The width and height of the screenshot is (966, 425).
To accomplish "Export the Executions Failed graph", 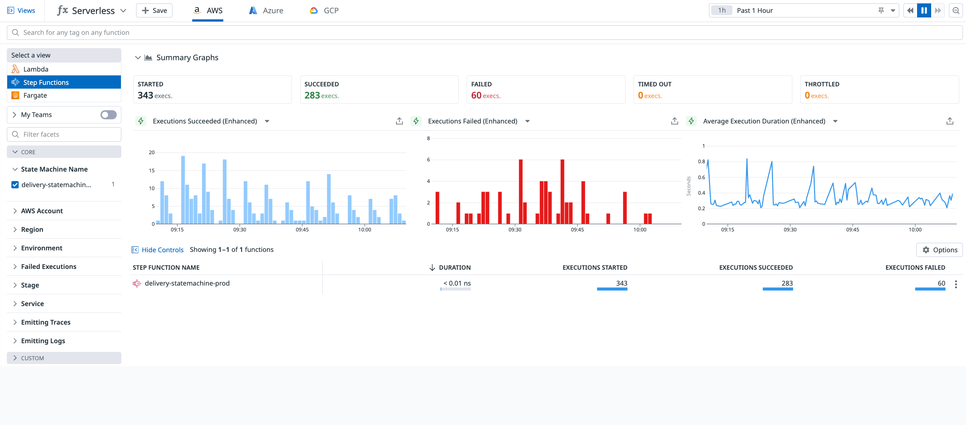I will pyautogui.click(x=674, y=121).
